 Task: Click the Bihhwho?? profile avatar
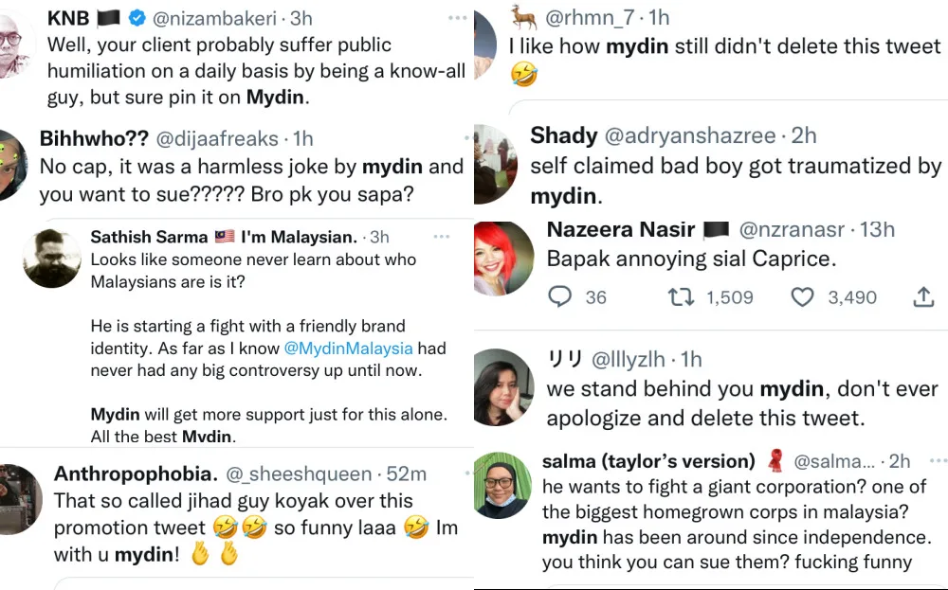click(x=13, y=163)
